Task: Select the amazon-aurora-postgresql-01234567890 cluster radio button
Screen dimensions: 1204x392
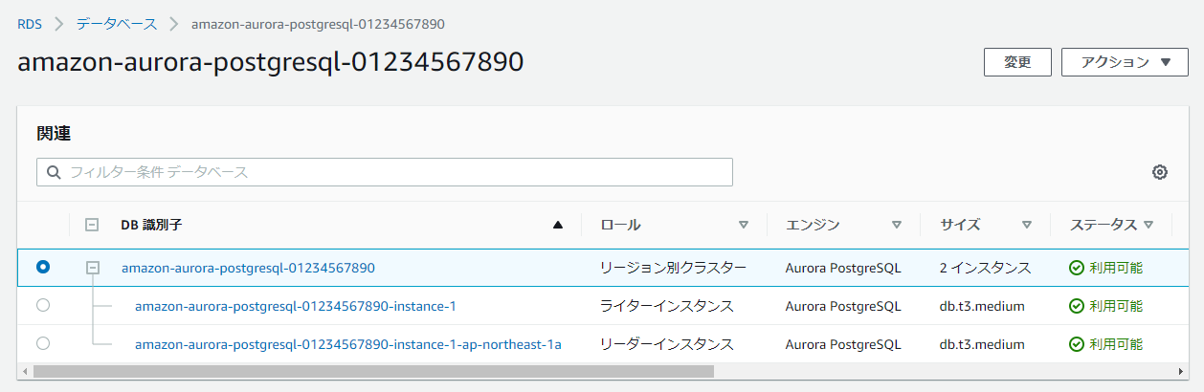Action: pyautogui.click(x=43, y=268)
